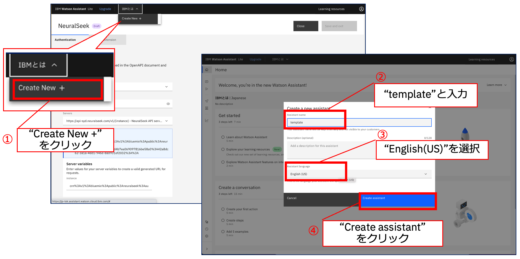
Task: Open user profile icon in NeuralSeek window header
Action: 362,9
